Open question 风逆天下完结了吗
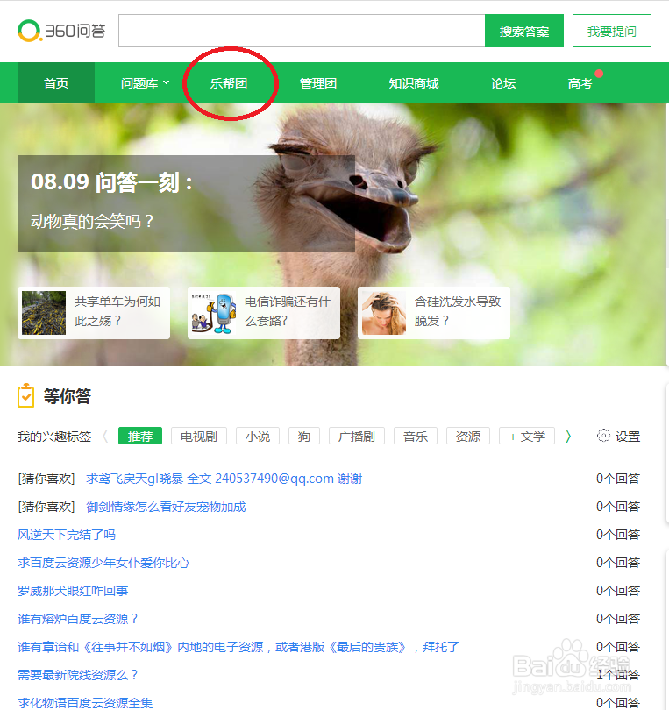The width and height of the screenshot is (669, 710). point(67,535)
